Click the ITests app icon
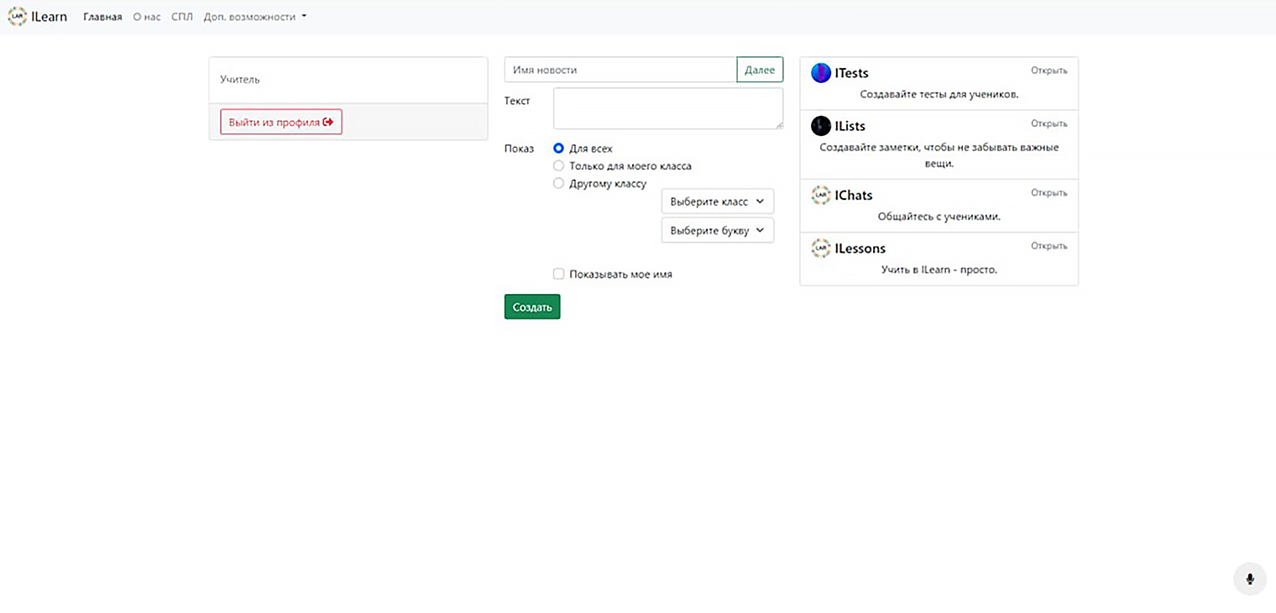1276x613 pixels. pyautogui.click(x=821, y=73)
